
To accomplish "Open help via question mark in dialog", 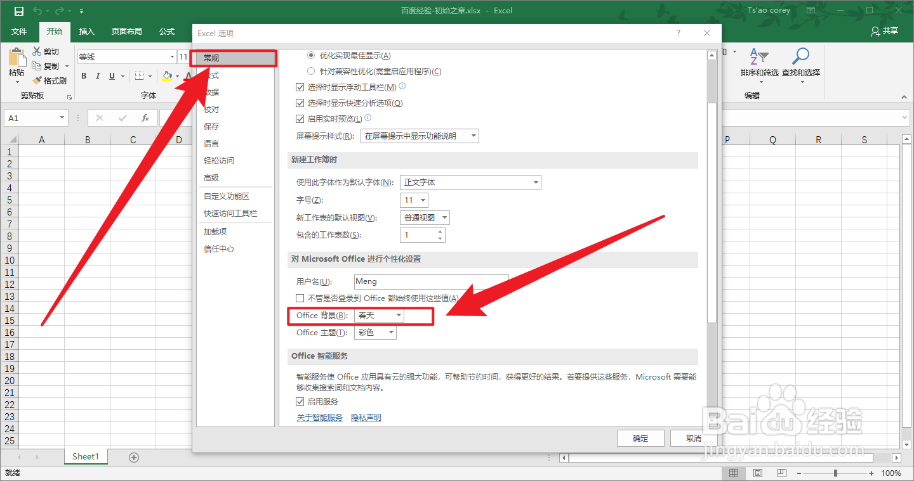I will point(679,33).
